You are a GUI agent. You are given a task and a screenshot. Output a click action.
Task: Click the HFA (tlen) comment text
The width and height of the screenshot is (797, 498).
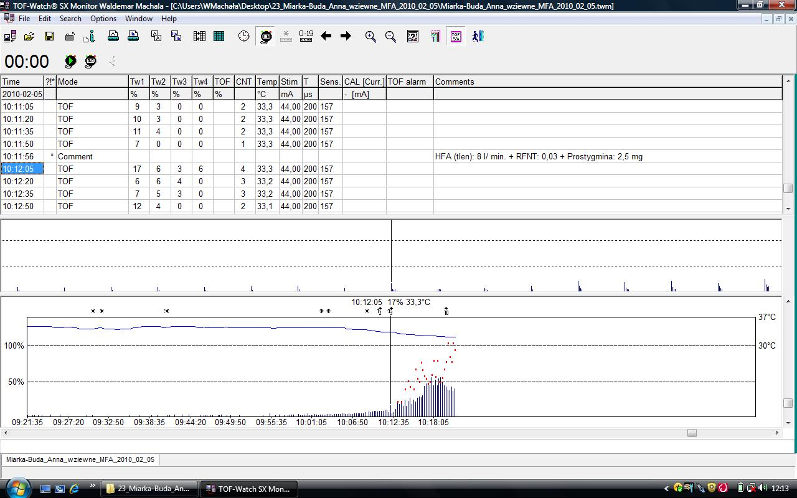tap(539, 156)
